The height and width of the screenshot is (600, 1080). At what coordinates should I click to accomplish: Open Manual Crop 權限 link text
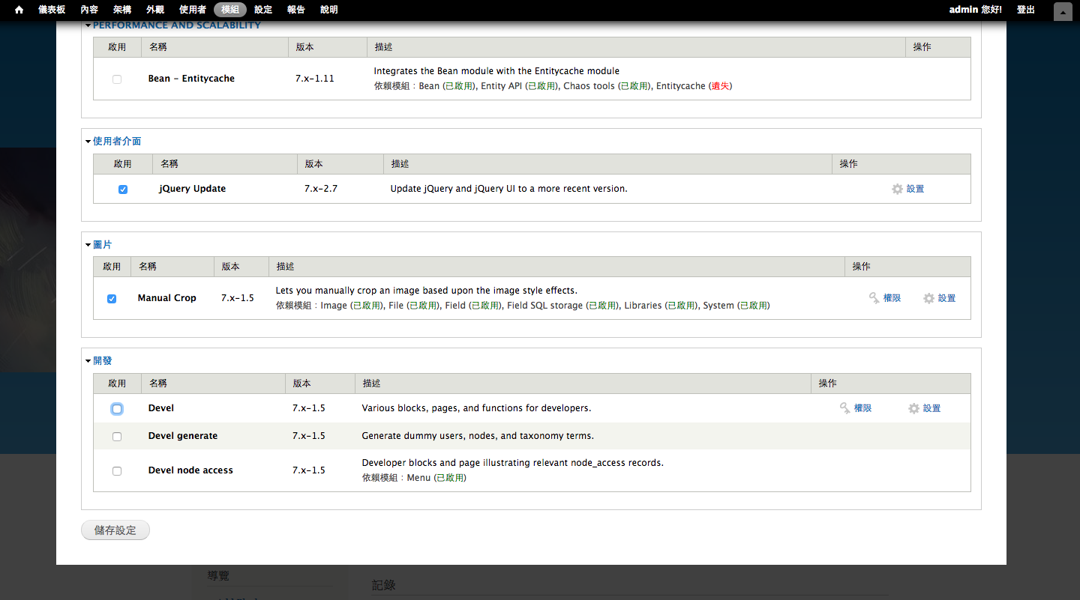892,298
